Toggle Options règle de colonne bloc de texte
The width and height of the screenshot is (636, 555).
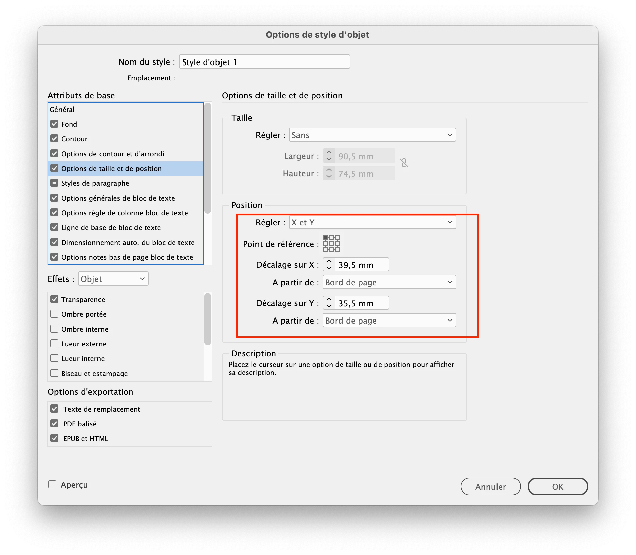(x=54, y=213)
